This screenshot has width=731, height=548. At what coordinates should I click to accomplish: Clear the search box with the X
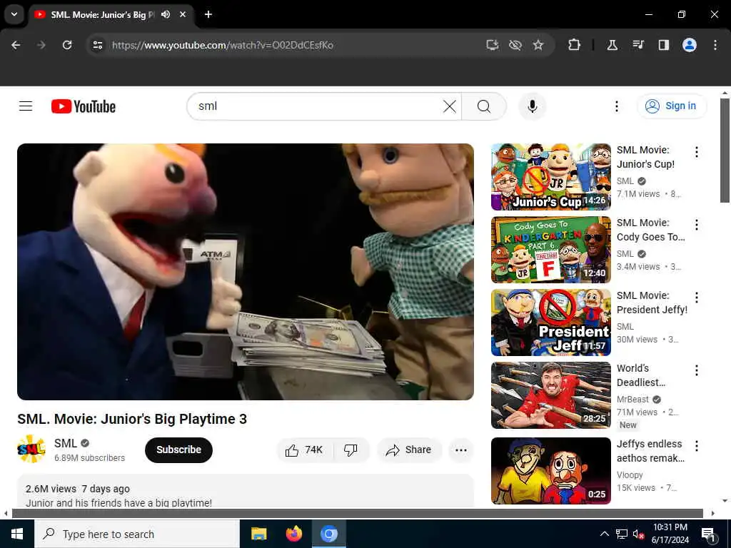(x=450, y=106)
